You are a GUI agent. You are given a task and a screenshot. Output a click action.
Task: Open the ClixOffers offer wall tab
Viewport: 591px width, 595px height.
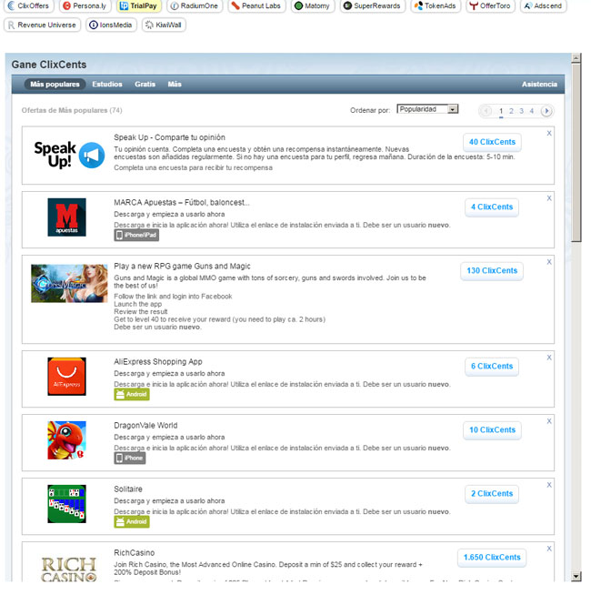[29, 5]
